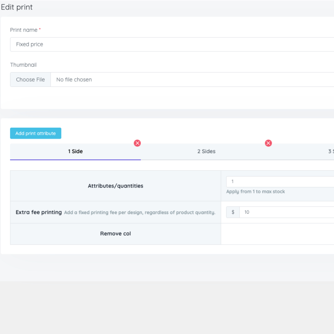Remove the 1 Side print attribute
The width and height of the screenshot is (334, 334).
137,143
